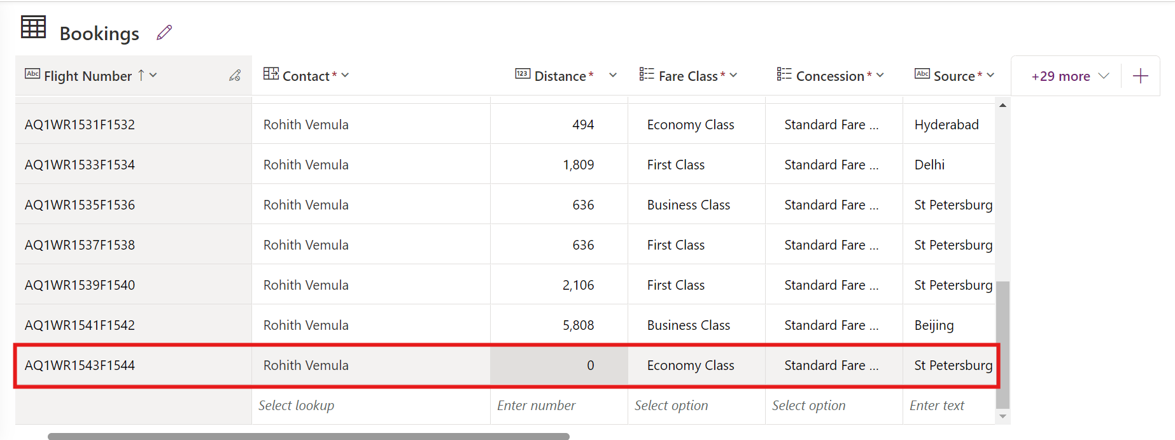1175x440 pixels.
Task: Click the Distance column number type icon
Action: pyautogui.click(x=522, y=74)
